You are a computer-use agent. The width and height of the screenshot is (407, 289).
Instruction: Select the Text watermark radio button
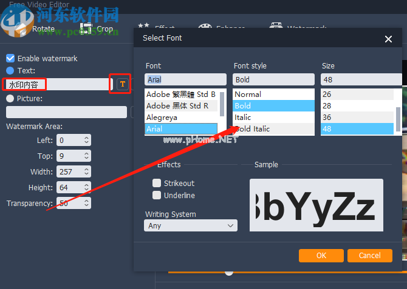coord(10,70)
